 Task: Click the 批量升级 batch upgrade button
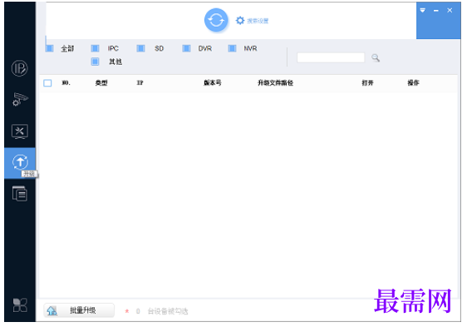click(79, 310)
